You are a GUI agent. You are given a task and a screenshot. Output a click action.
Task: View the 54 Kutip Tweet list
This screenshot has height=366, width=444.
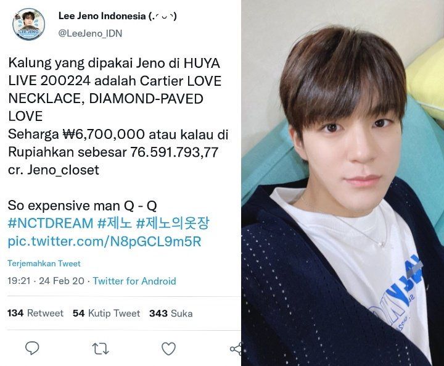point(107,314)
